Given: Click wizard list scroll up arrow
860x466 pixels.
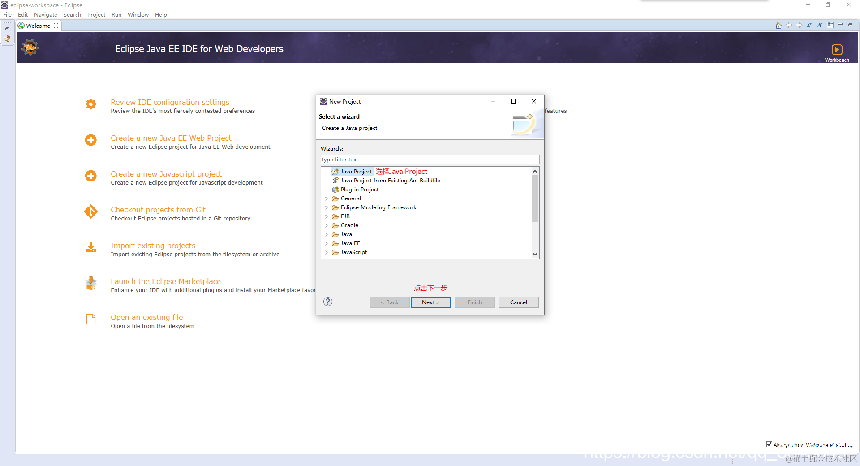Looking at the screenshot, I should [x=535, y=171].
